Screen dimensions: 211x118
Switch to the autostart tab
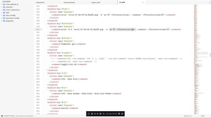(40, 2)
